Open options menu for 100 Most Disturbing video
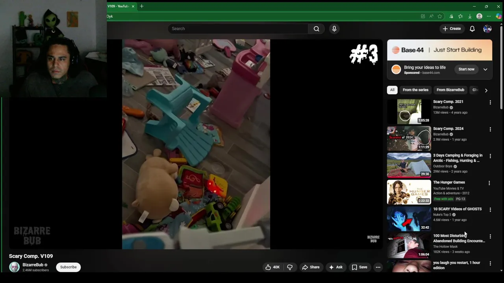The width and height of the screenshot is (504, 283). [490, 237]
